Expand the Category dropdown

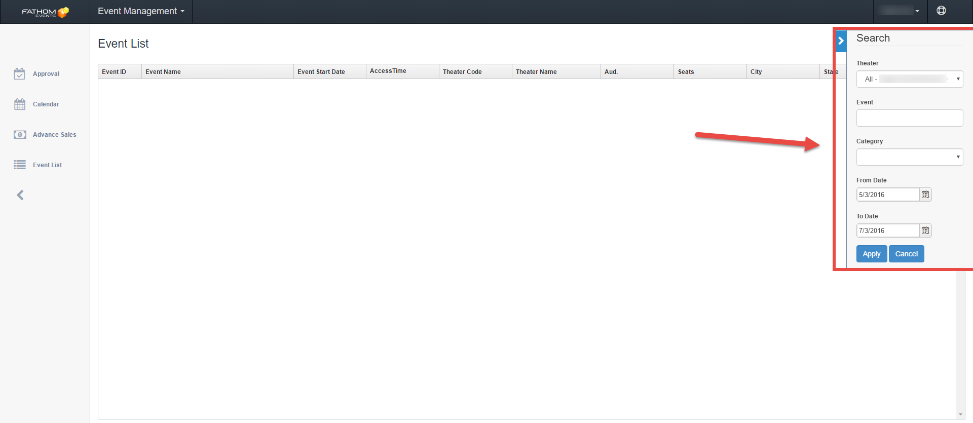909,157
